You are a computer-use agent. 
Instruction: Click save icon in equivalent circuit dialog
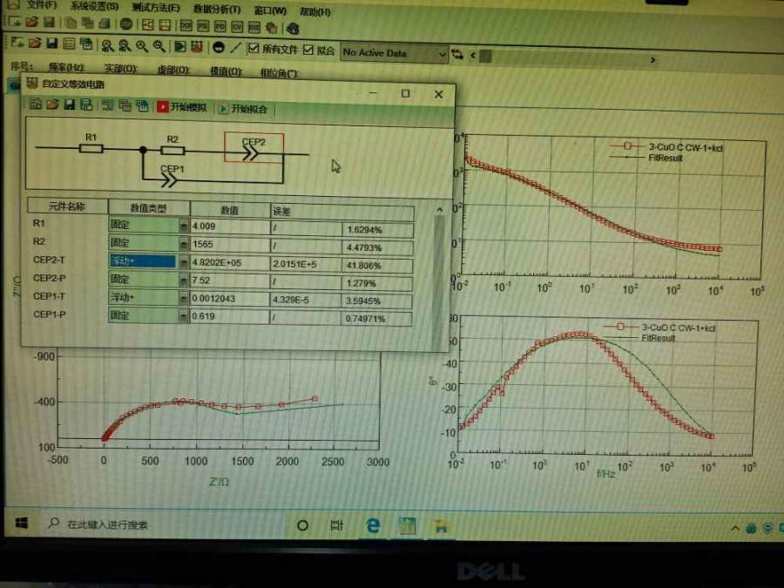point(69,105)
